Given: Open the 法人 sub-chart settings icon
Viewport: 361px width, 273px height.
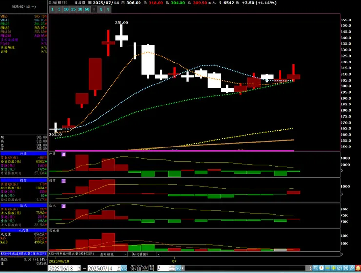Looking at the screenshot, I should click(x=64, y=206).
